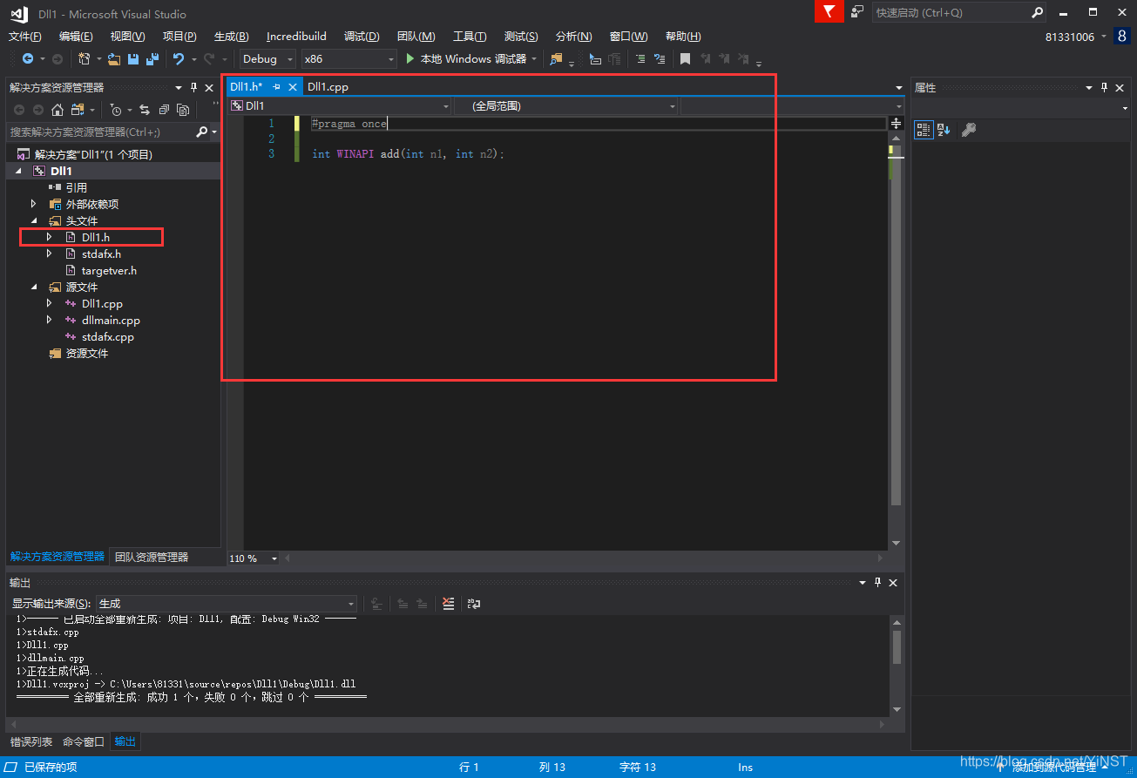
Task: Switch to the 错误列表 tab
Action: 31,741
